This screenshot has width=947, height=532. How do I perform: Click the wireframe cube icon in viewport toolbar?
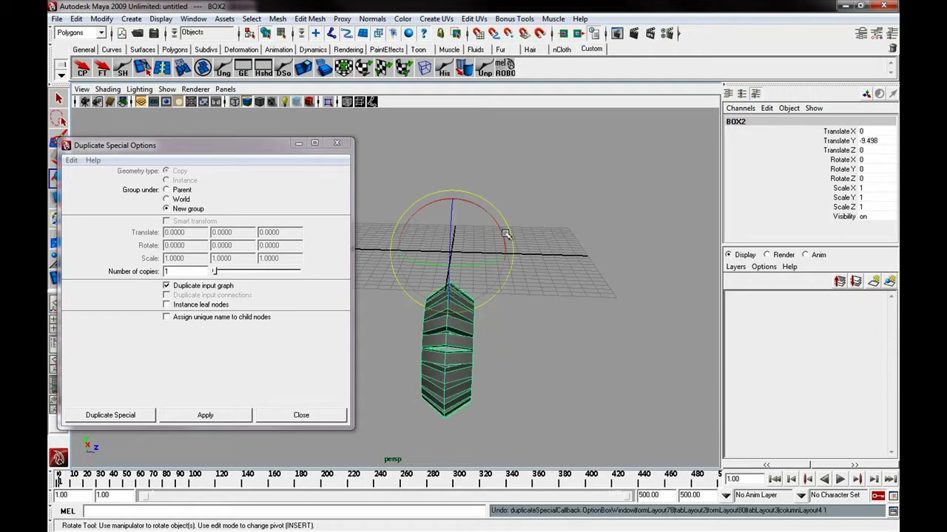(235, 102)
